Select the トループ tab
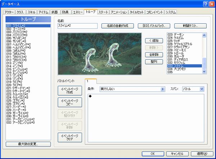Screen dimensions: 216x159 click(90, 12)
